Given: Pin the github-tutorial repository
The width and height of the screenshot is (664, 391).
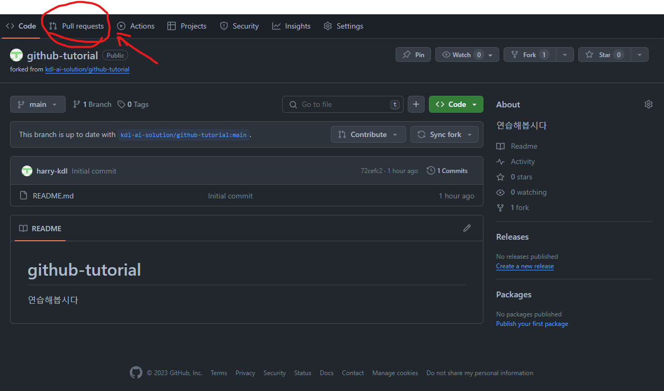Looking at the screenshot, I should tap(413, 55).
